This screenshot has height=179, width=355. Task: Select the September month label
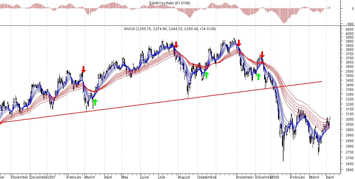pos(207,177)
